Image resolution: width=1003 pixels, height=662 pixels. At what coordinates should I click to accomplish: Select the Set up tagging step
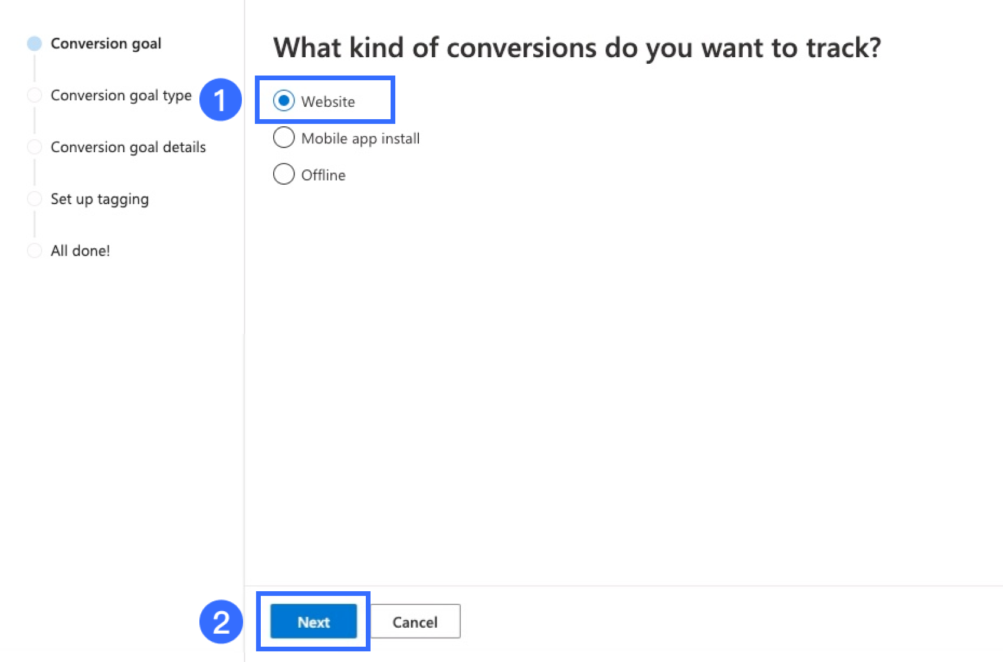[x=100, y=199]
